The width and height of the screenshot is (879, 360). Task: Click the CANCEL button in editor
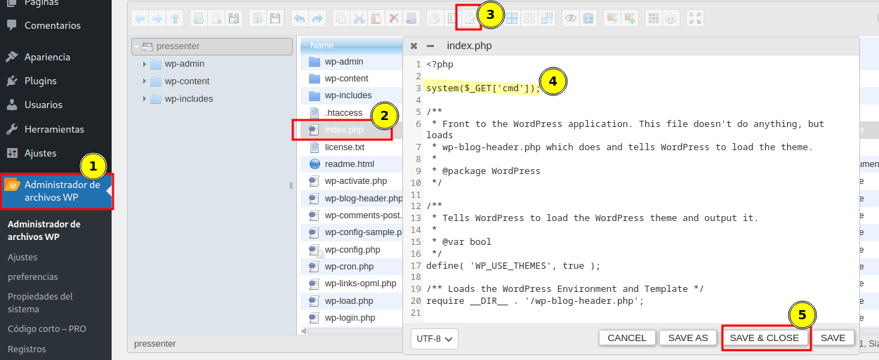[626, 338]
